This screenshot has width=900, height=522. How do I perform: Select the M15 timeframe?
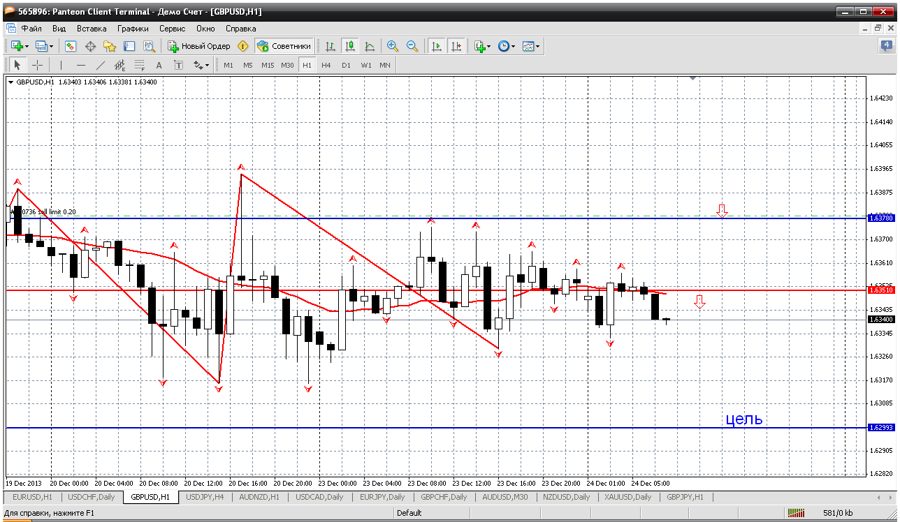[x=268, y=65]
